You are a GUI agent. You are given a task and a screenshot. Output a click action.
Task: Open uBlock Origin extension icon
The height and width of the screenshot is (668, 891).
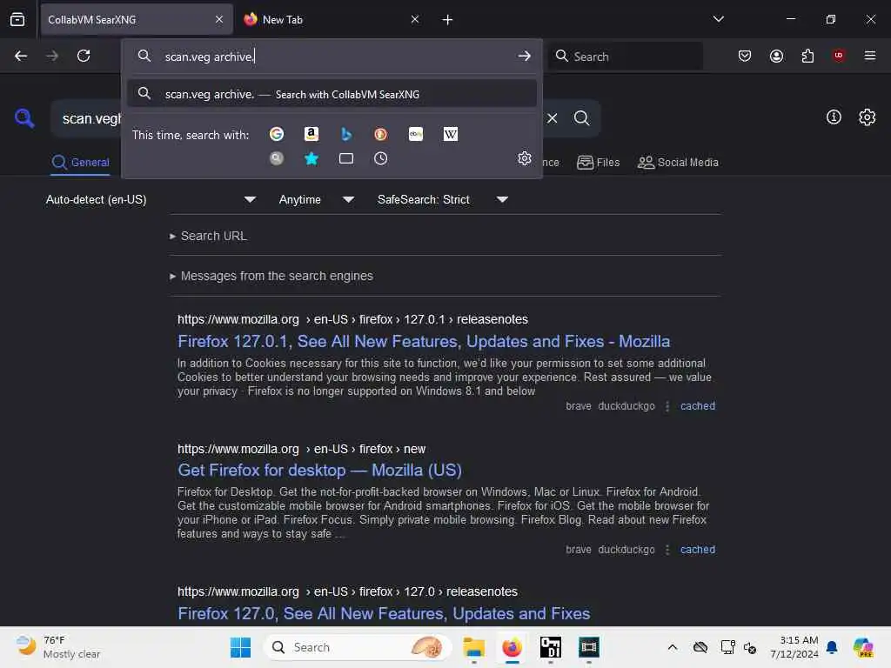(x=839, y=56)
